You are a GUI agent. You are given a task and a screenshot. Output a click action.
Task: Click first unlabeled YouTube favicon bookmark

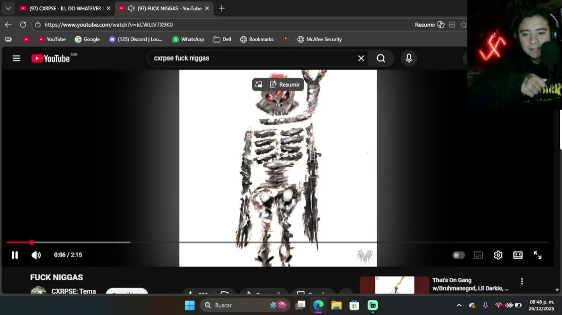pyautogui.click(x=26, y=39)
